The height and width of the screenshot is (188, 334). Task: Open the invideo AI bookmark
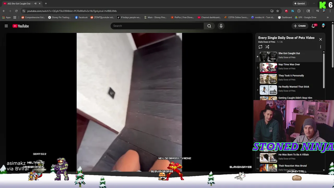point(263,17)
